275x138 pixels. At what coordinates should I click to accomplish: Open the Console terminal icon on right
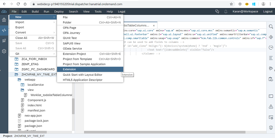271,96
